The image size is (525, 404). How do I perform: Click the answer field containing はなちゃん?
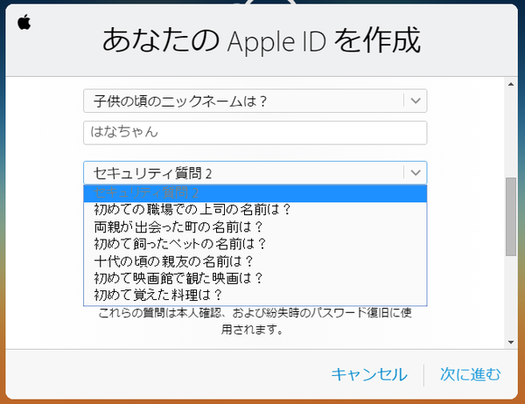click(x=255, y=133)
